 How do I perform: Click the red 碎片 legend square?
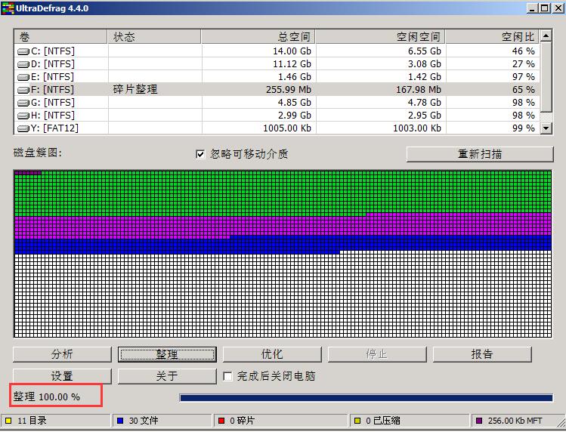221,421
